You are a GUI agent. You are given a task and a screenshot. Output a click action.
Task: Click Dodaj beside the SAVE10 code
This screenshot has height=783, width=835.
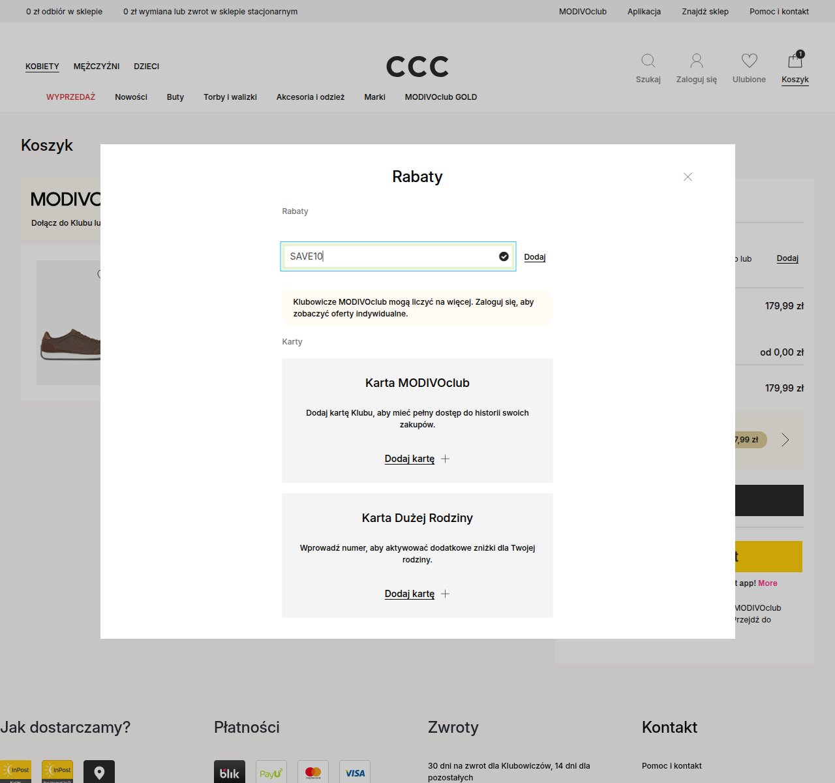coord(535,257)
